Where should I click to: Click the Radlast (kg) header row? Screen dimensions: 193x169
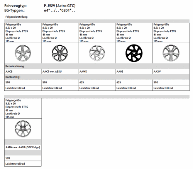[97, 77]
